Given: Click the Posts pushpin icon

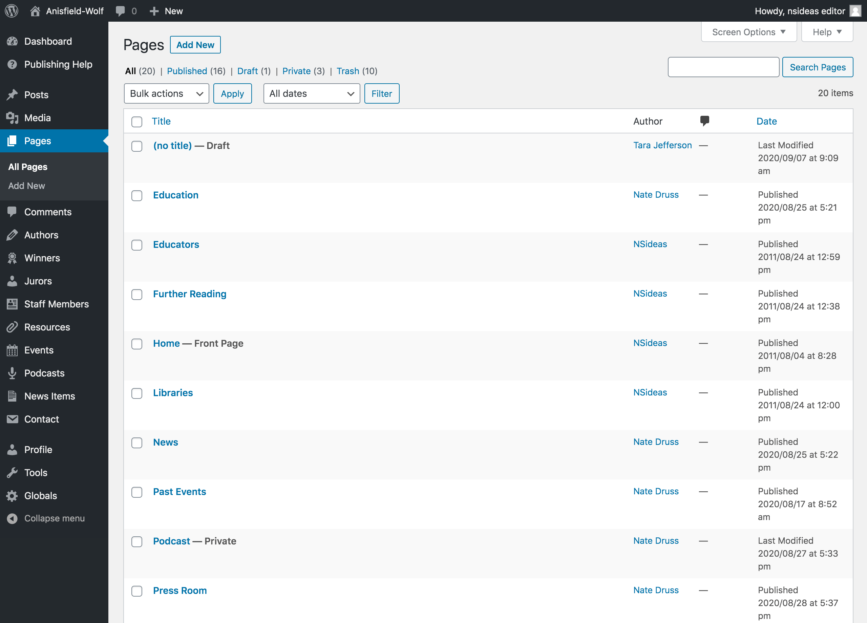Looking at the screenshot, I should point(12,95).
